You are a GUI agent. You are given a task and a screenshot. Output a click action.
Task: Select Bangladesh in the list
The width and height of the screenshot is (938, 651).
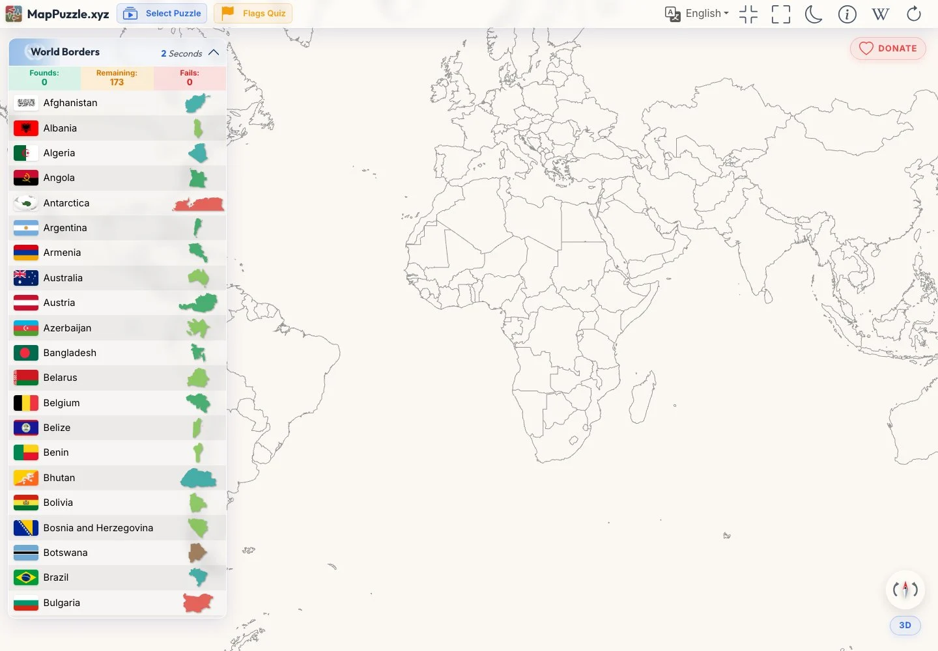[117, 353]
